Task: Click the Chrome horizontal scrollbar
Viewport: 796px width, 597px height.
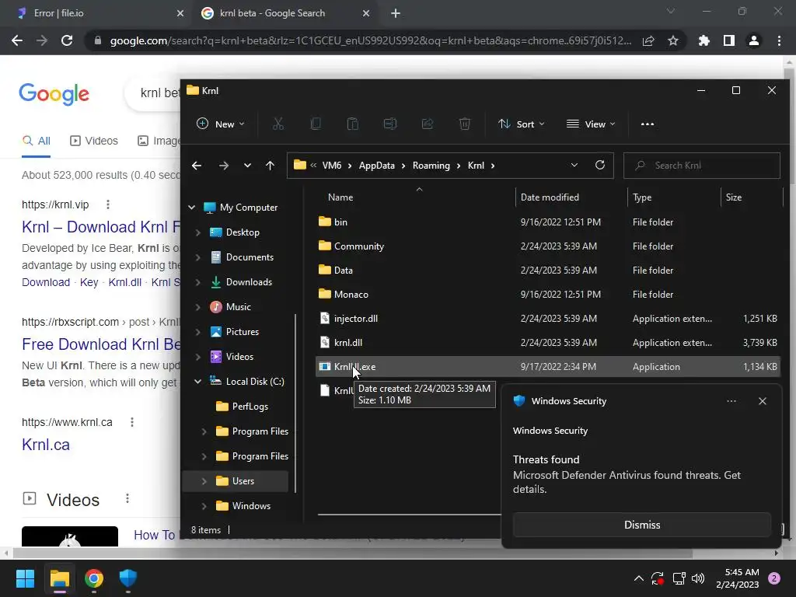Action: (x=352, y=553)
